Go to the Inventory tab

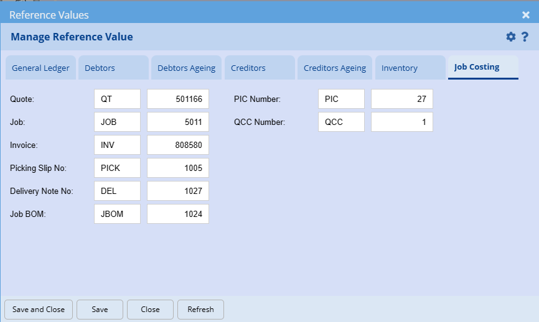pos(410,68)
